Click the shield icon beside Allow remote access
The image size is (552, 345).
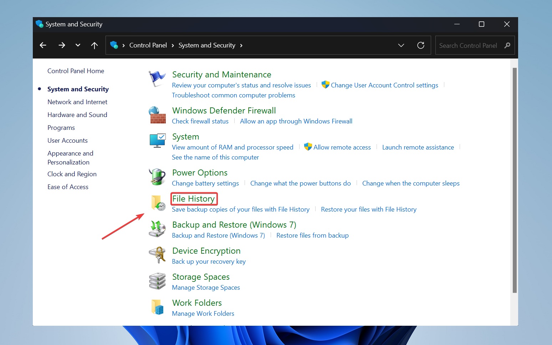308,147
